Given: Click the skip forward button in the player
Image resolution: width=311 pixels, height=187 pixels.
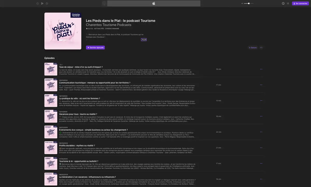Looking at the screenshot, I should [47, 3].
